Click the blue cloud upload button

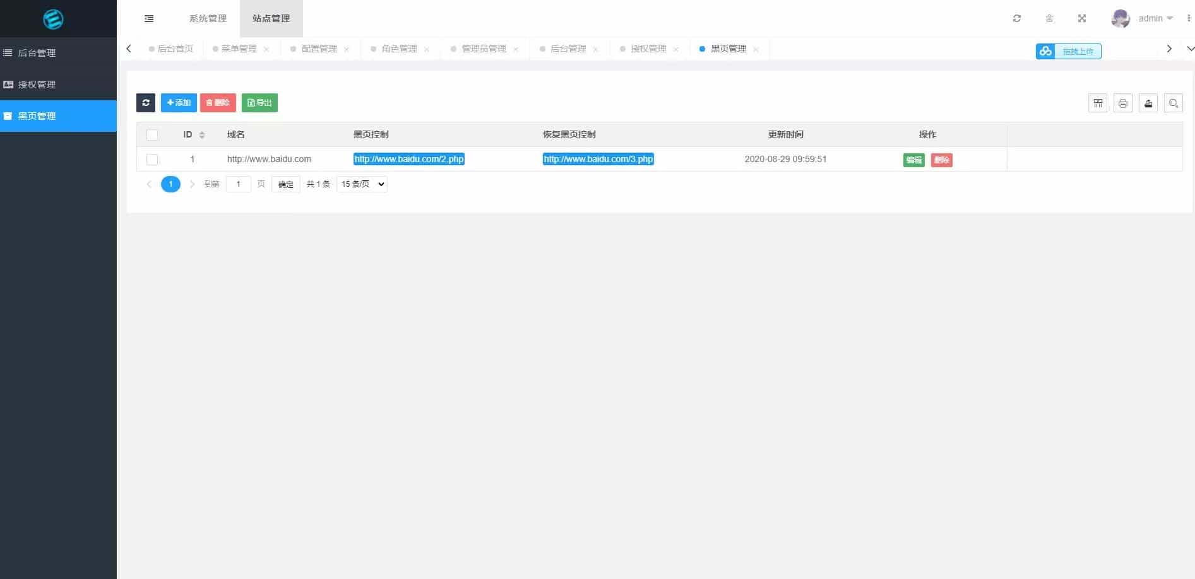pos(1068,51)
